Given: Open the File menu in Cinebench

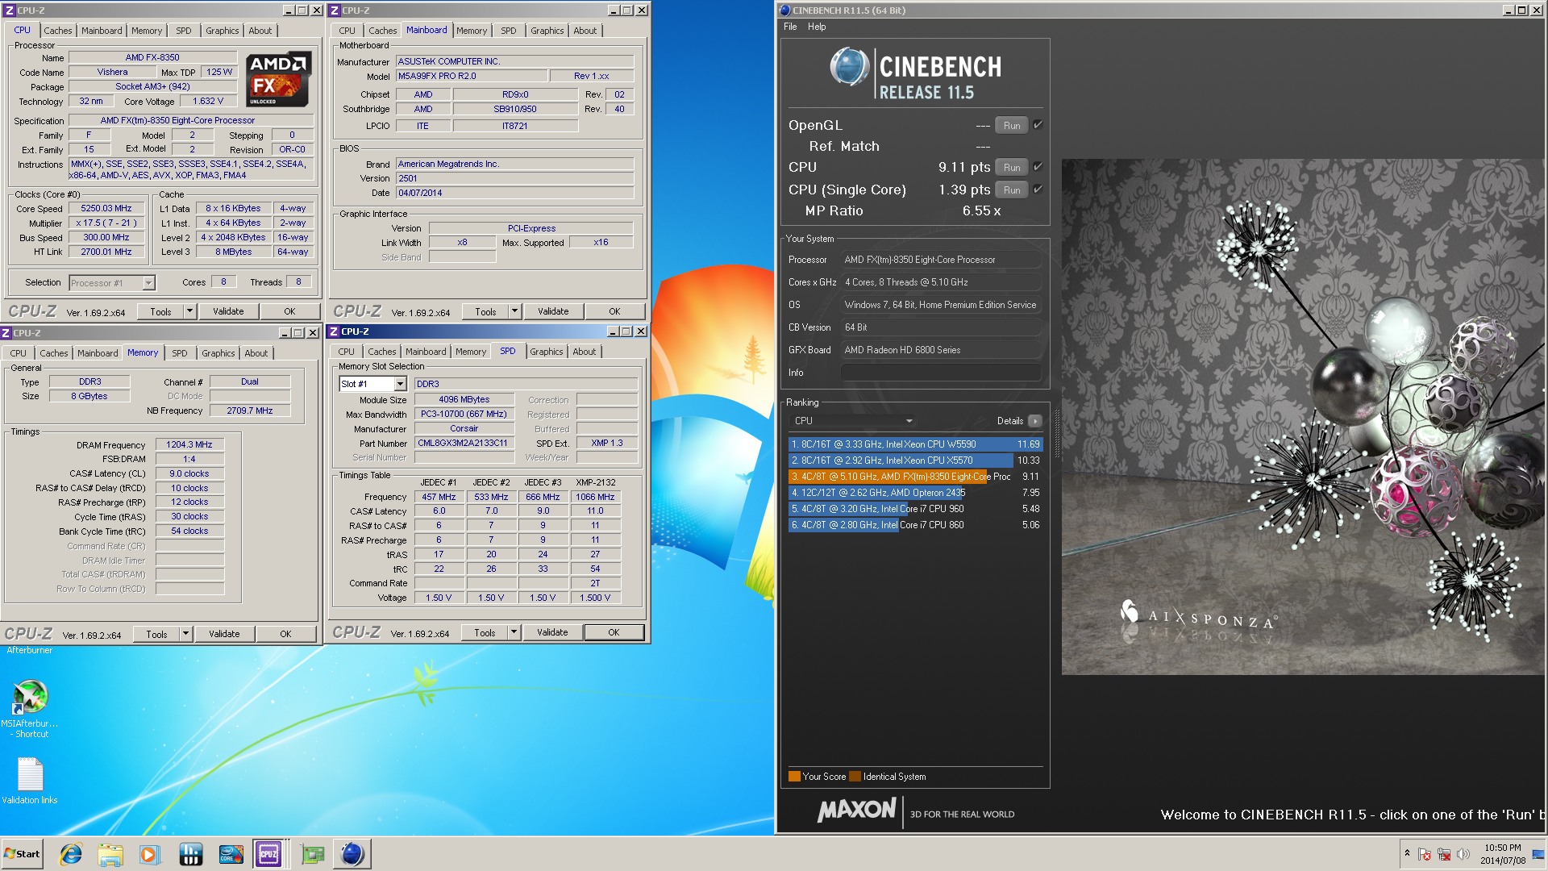Looking at the screenshot, I should click(790, 27).
